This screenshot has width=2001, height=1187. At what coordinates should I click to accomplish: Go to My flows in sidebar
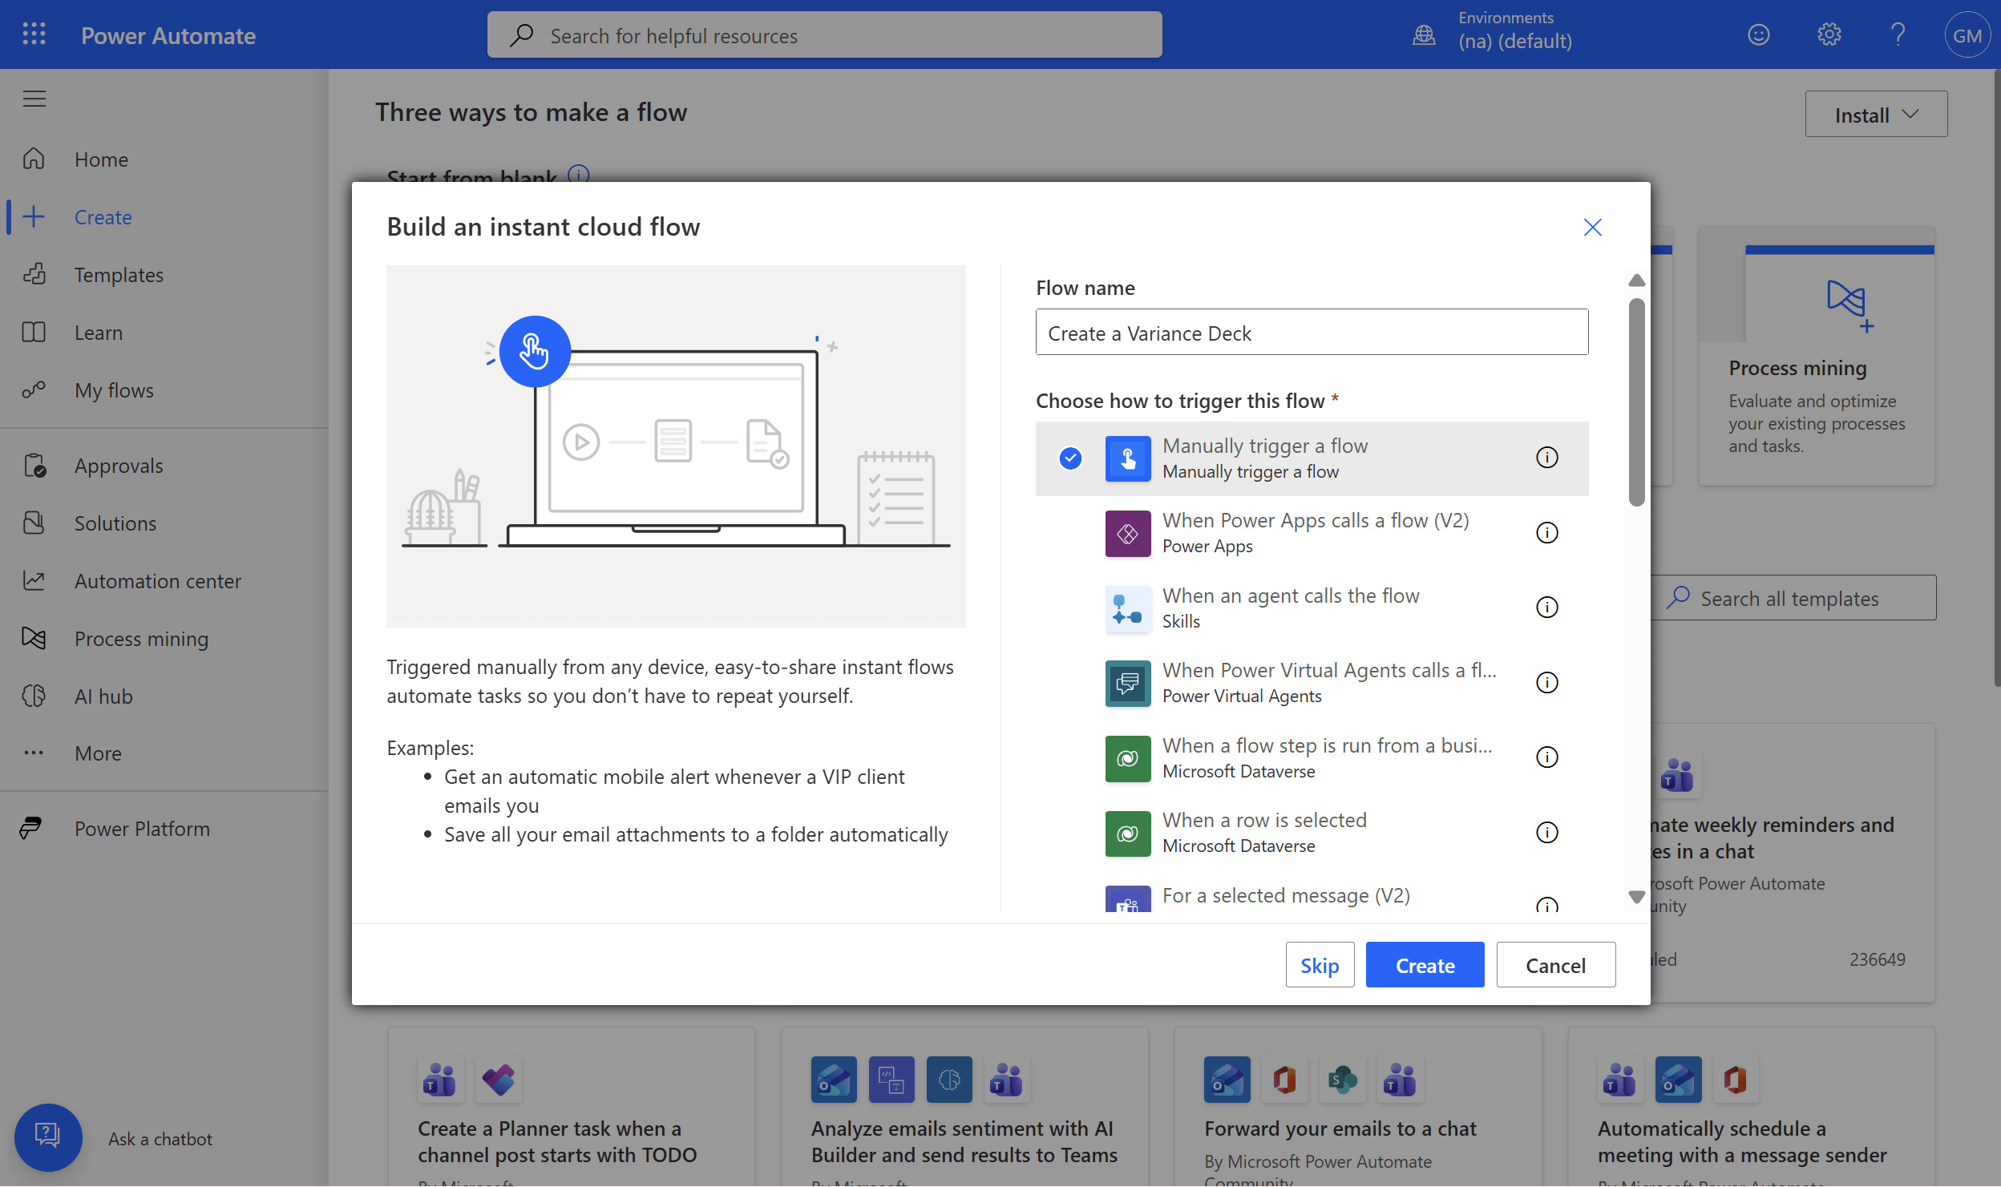click(x=114, y=390)
